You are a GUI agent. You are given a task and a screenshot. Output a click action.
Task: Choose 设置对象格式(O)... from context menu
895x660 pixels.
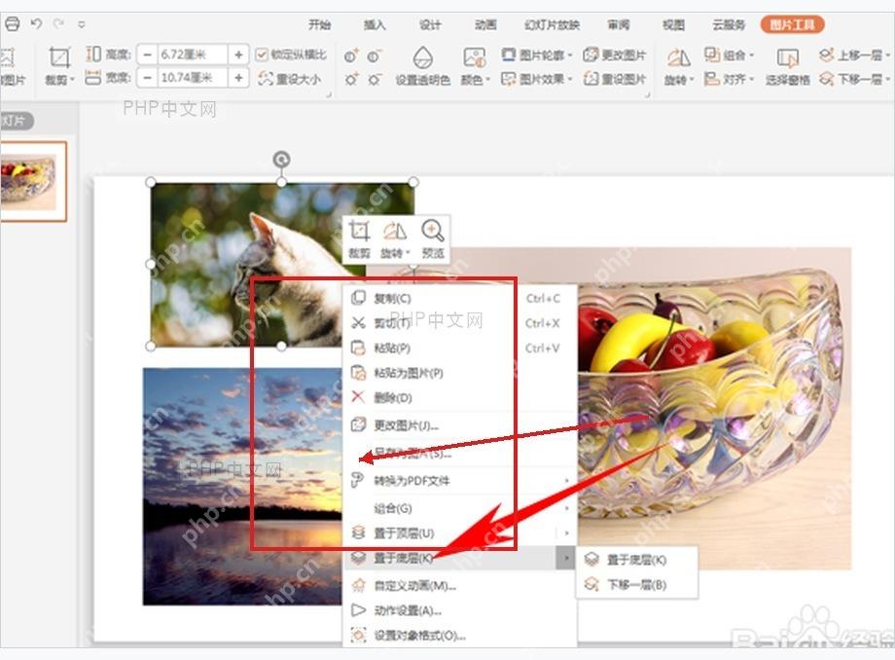(459, 636)
